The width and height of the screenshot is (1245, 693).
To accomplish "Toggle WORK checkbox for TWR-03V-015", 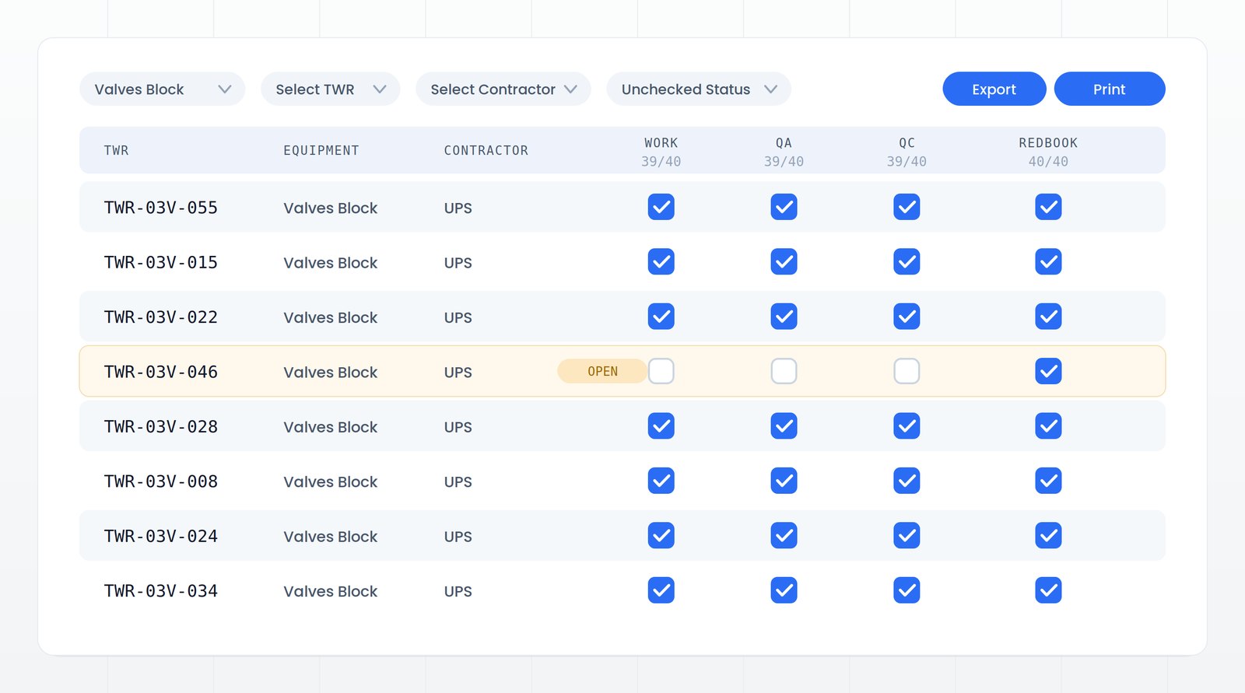I will coord(661,262).
